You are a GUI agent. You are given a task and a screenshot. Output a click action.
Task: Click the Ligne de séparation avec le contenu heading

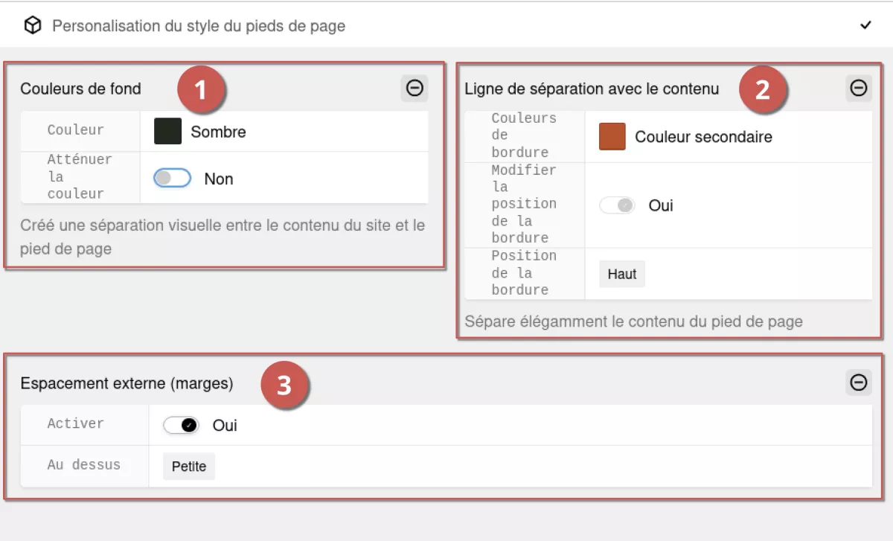pos(592,89)
